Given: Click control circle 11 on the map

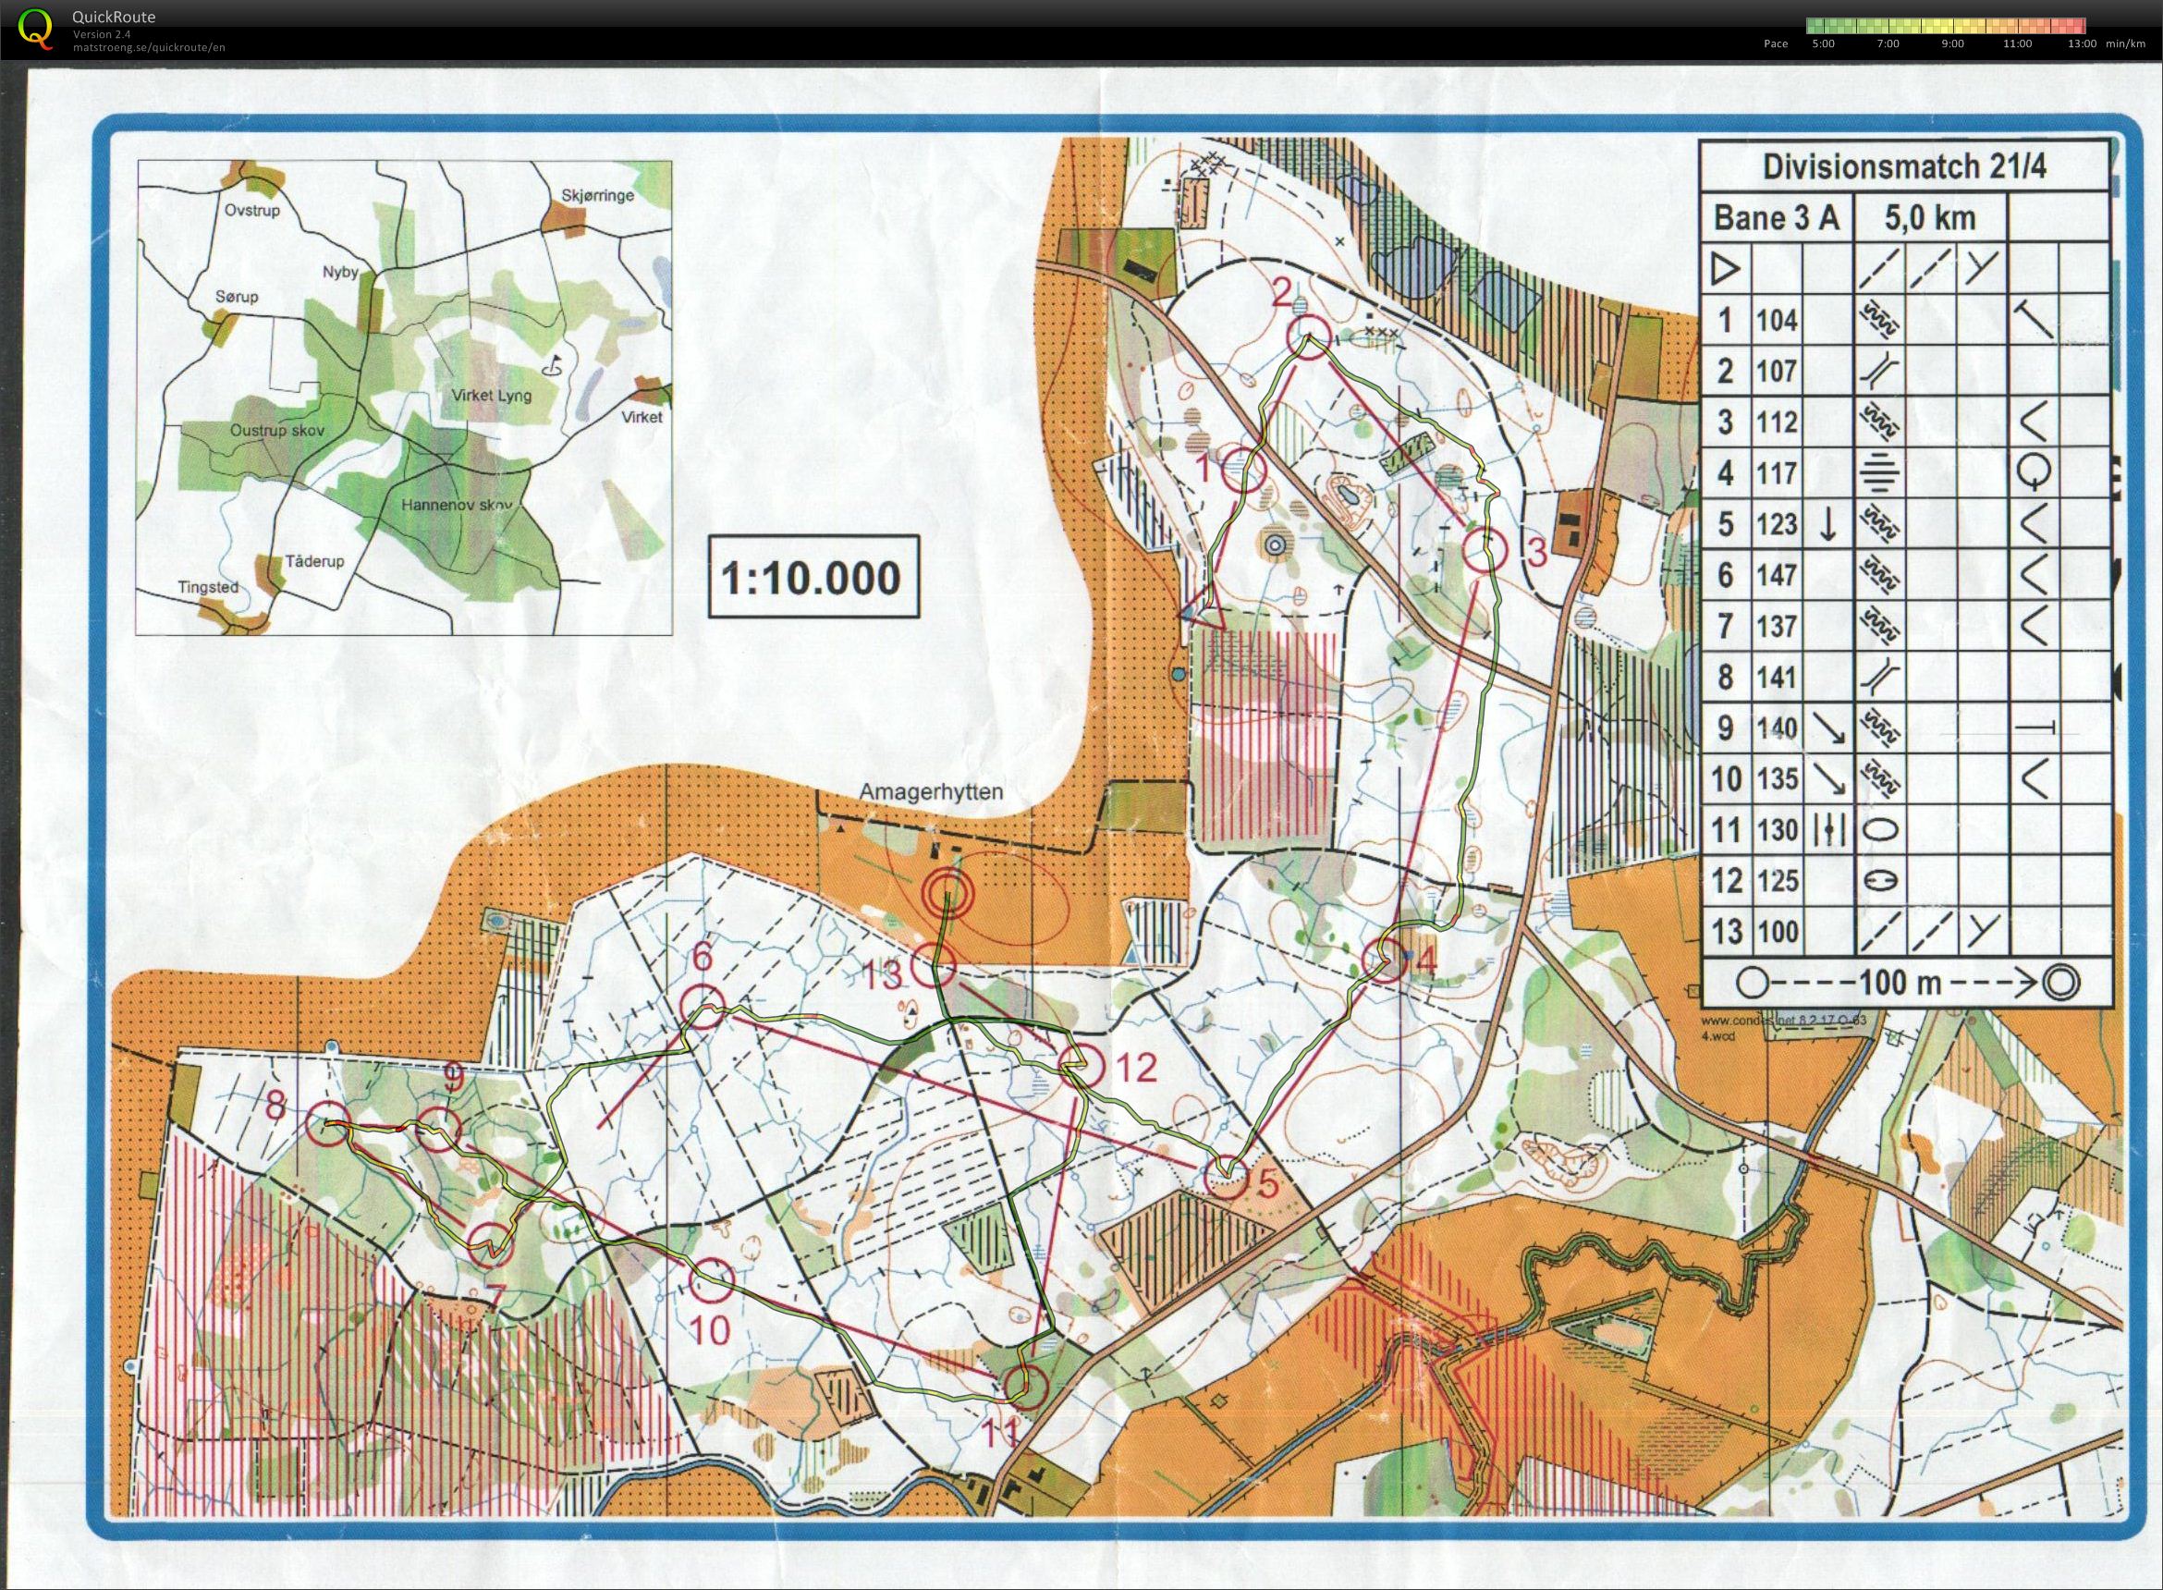Looking at the screenshot, I should pyautogui.click(x=1026, y=1387).
